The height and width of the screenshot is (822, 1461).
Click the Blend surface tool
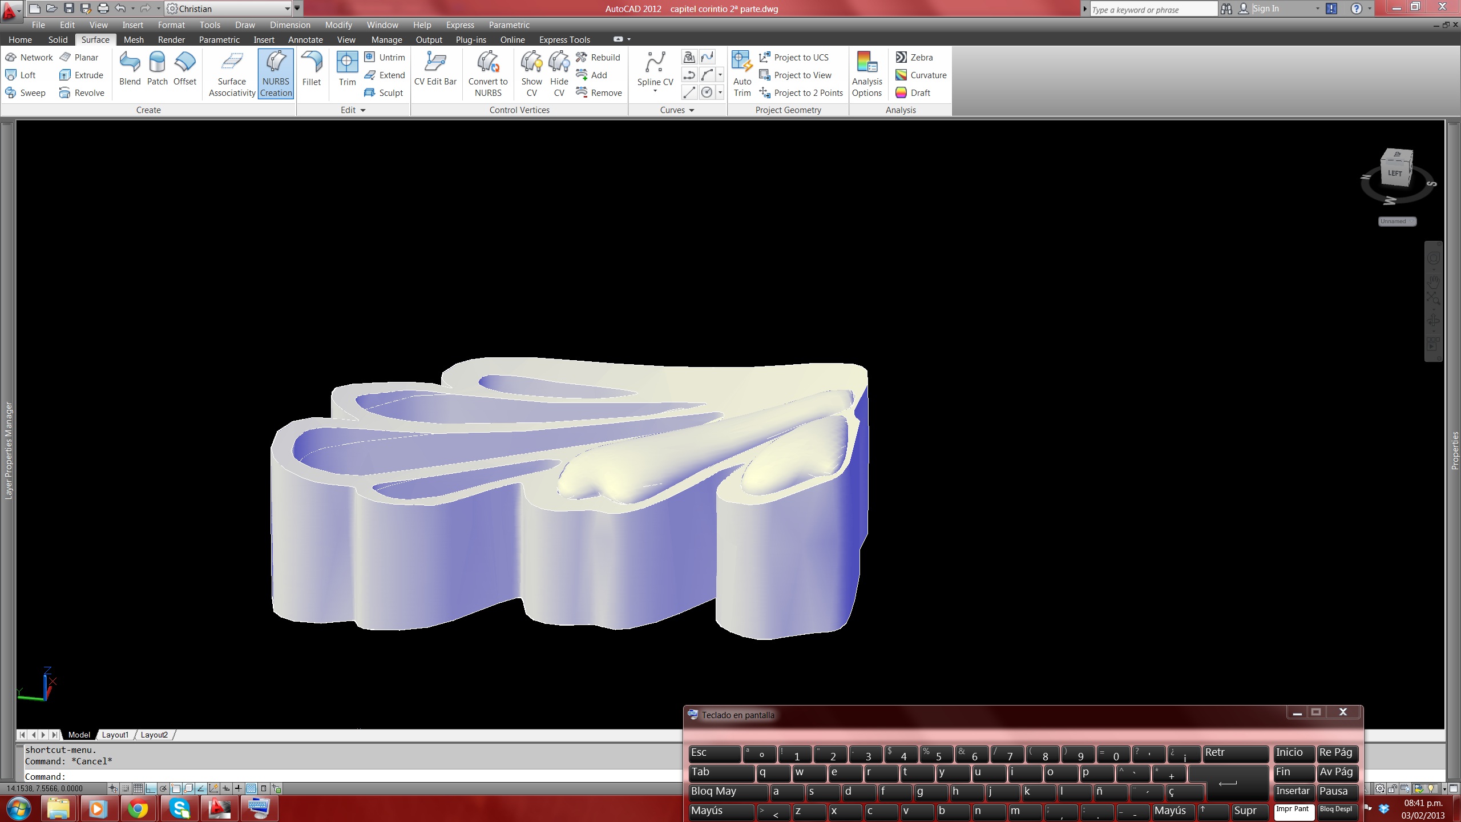coord(130,68)
